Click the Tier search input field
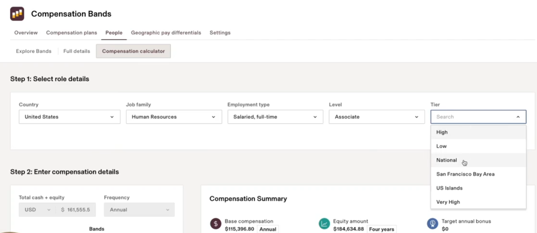 pos(472,117)
